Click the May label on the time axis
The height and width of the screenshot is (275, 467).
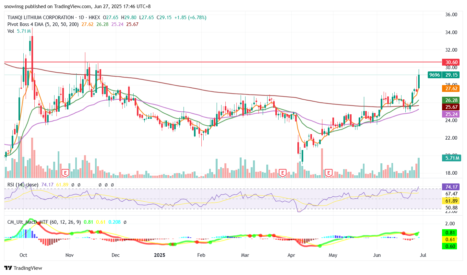pos(333,255)
